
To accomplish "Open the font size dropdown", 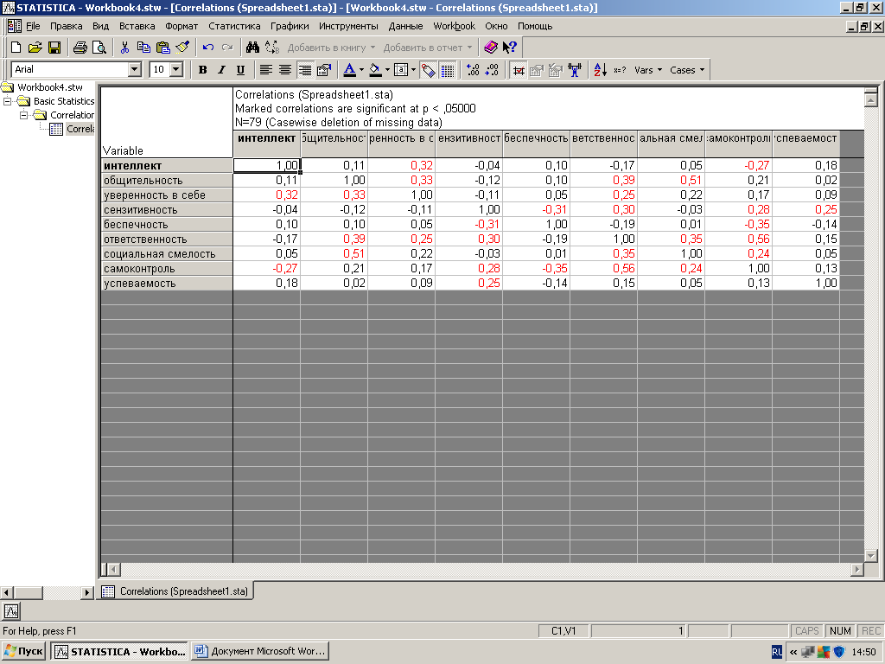I will coord(176,70).
